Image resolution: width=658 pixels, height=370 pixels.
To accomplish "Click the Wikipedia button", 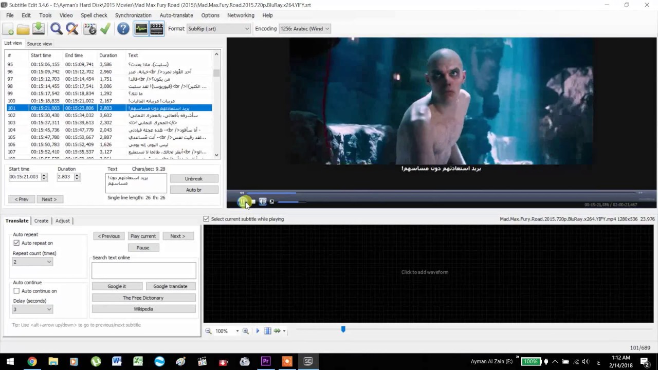I will 143,309.
